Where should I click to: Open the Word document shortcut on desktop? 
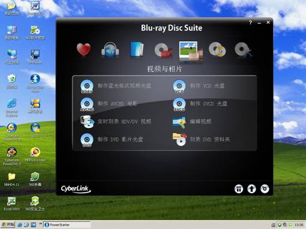pyautogui.click(x=35, y=8)
